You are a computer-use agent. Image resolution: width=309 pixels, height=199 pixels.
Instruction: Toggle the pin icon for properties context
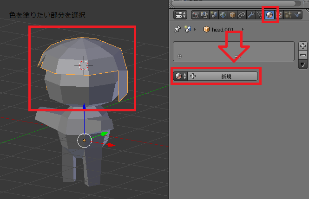(x=178, y=30)
